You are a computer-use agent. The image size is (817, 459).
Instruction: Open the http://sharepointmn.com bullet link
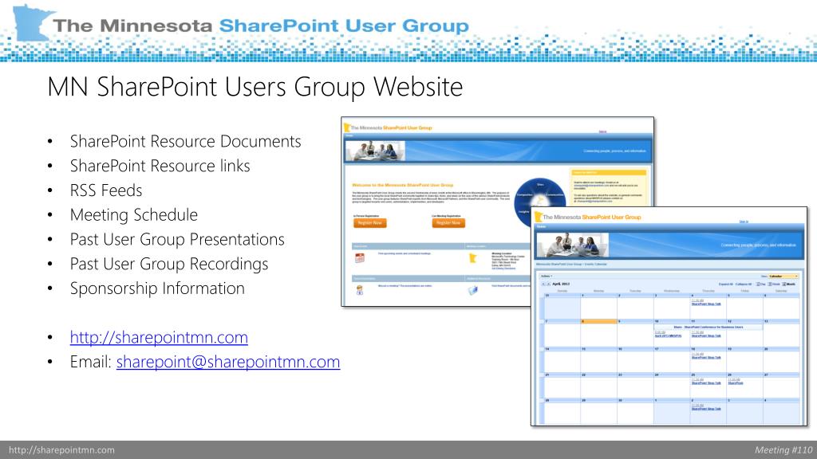(x=159, y=337)
